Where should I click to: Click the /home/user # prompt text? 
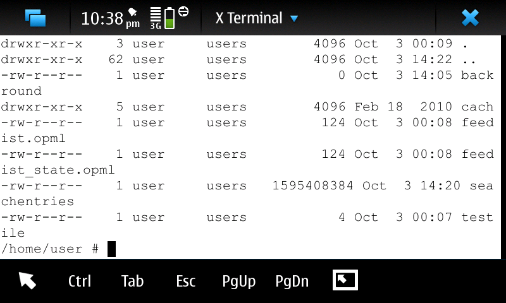(50, 249)
